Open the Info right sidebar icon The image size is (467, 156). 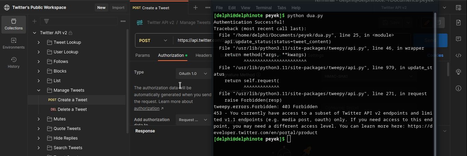(x=458, y=88)
